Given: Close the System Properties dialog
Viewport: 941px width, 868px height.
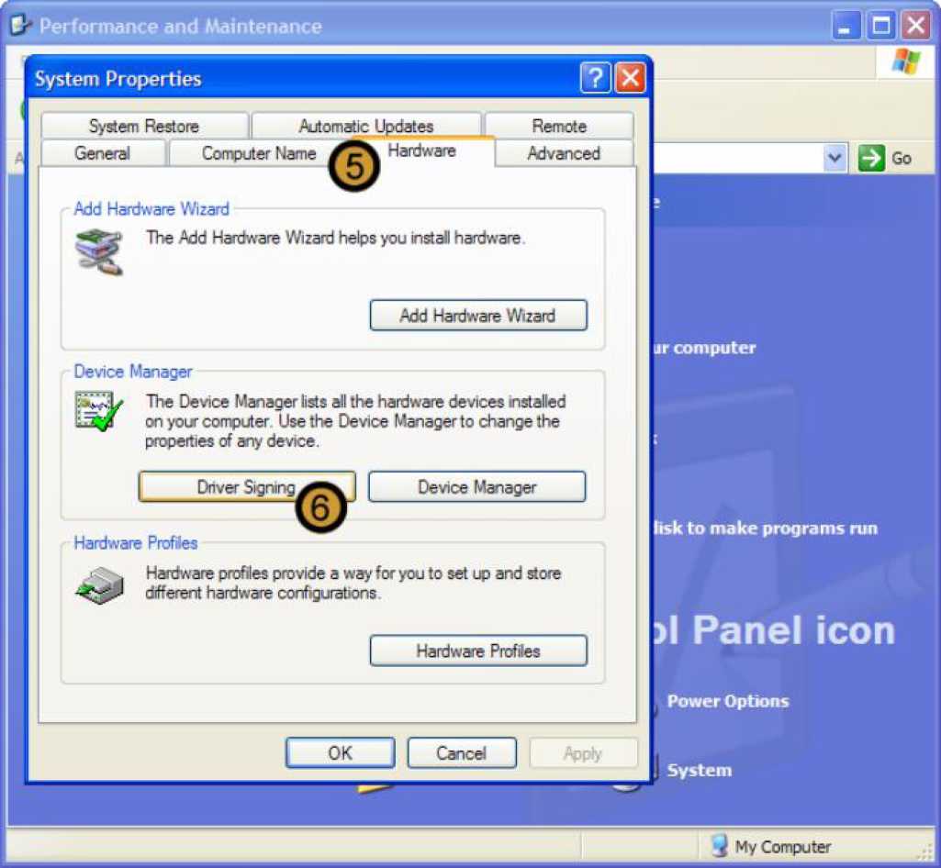Looking at the screenshot, I should click(x=630, y=78).
